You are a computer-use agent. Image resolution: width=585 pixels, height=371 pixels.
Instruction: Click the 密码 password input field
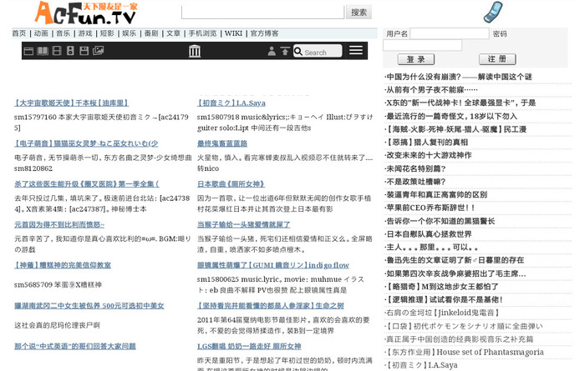422,45
